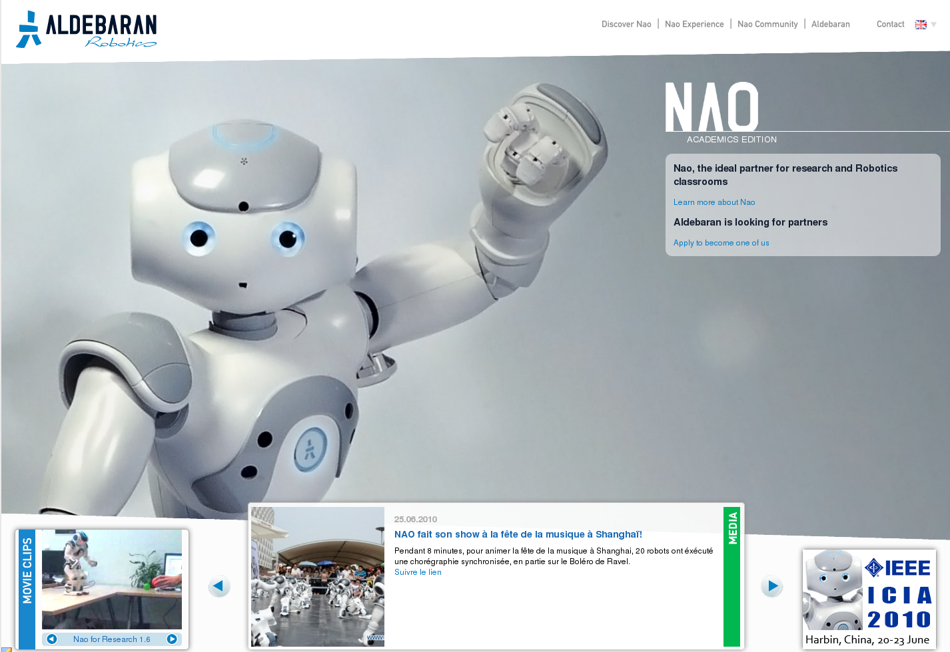Click the next news carousel arrow
Viewport: 950px width, 652px height.
(x=771, y=586)
